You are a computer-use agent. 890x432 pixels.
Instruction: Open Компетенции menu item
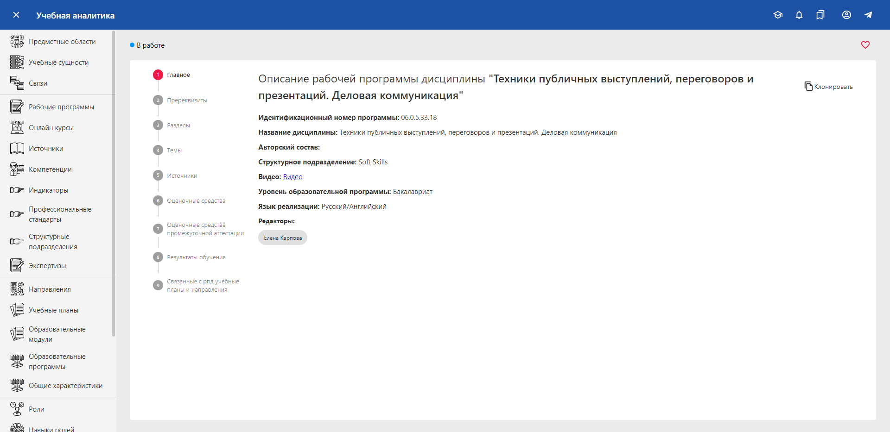(58, 169)
